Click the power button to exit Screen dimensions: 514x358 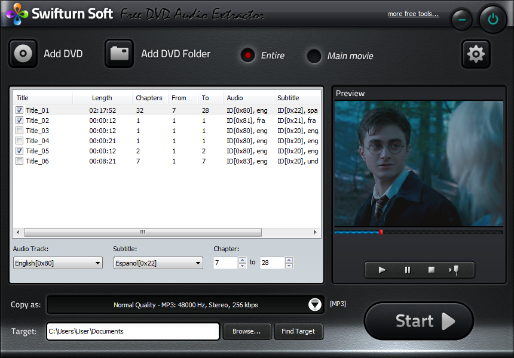point(492,19)
